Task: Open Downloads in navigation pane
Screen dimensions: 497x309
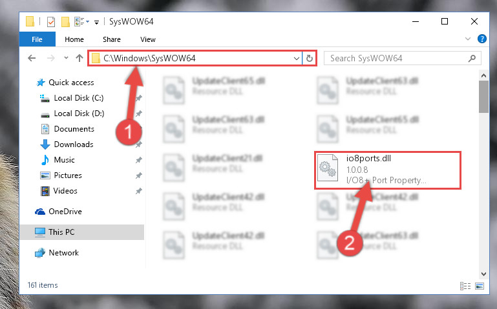Action: (74, 145)
